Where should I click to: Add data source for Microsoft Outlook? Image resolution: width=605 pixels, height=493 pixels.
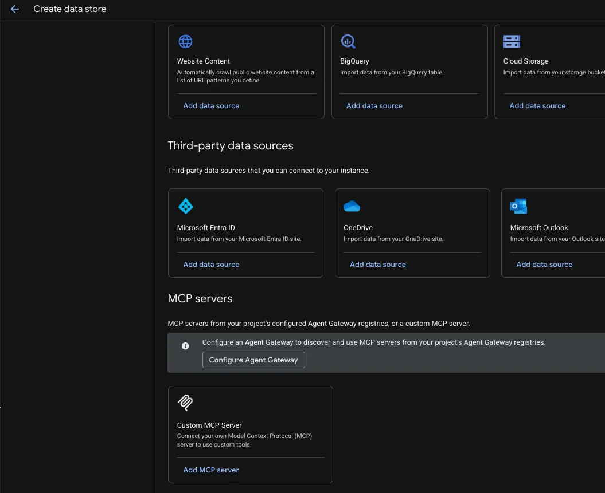coord(544,264)
